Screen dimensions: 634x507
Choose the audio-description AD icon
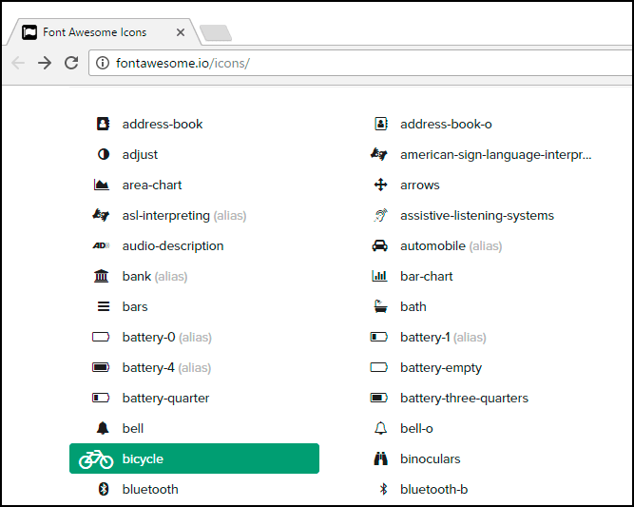[x=101, y=245]
